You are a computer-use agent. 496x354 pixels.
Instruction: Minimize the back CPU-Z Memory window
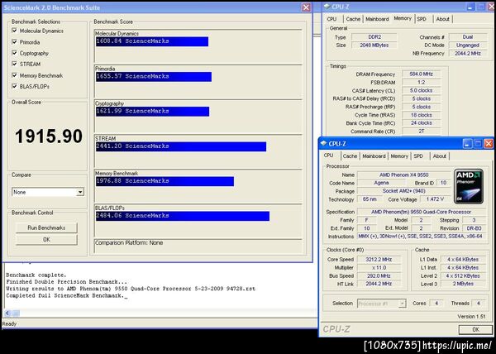point(470,7)
